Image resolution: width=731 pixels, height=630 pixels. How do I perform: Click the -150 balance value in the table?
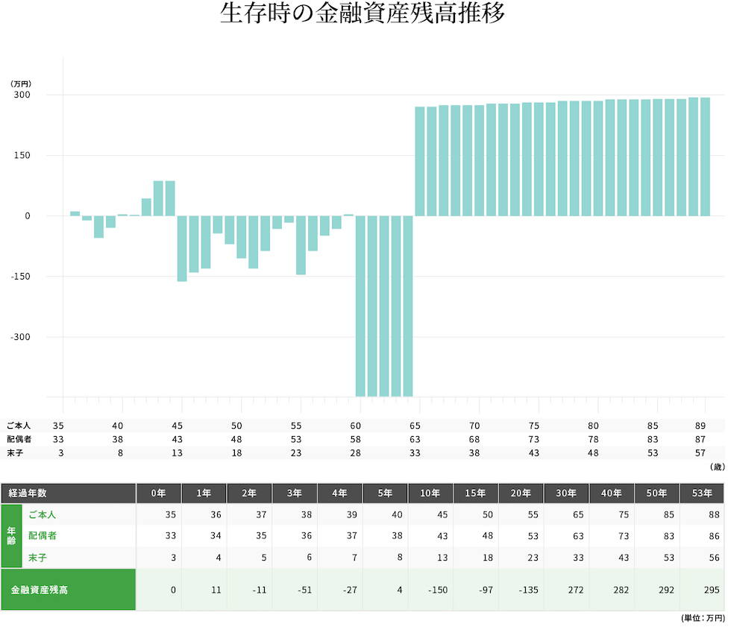(x=430, y=590)
